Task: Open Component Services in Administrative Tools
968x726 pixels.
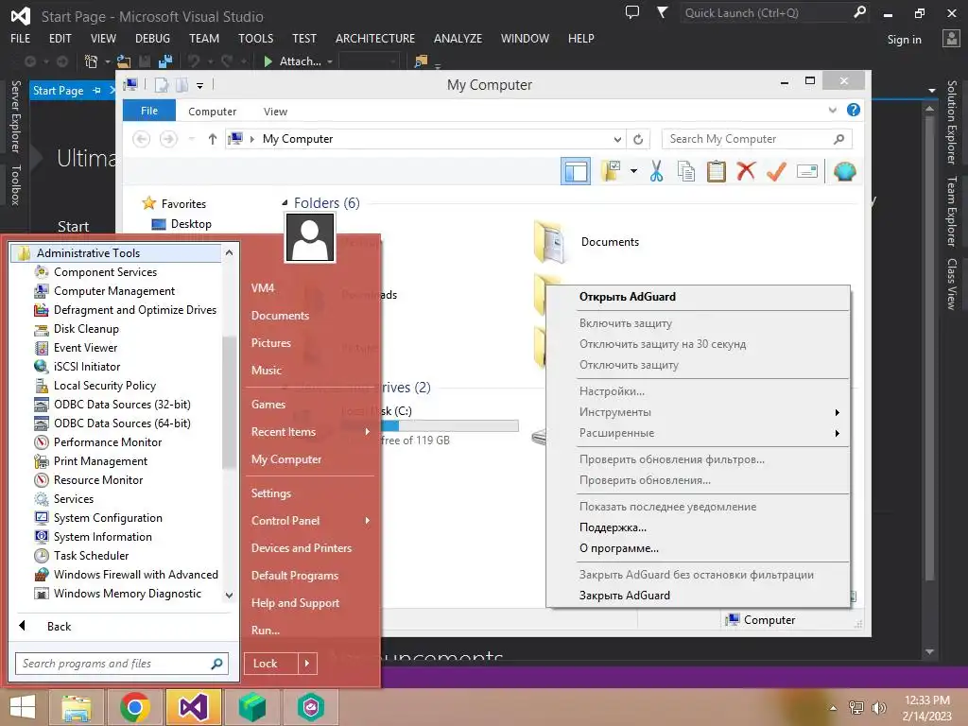Action: (x=105, y=272)
